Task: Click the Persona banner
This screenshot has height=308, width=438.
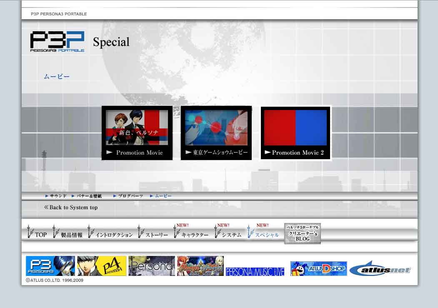Action: coord(152,266)
